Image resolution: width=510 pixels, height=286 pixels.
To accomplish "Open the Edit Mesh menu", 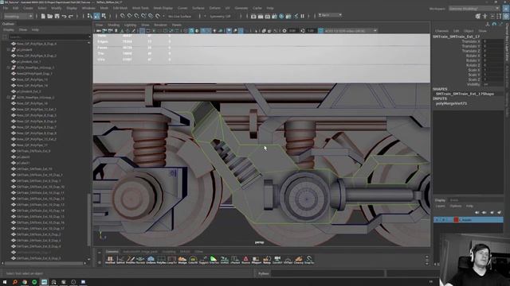I will click(120, 8).
